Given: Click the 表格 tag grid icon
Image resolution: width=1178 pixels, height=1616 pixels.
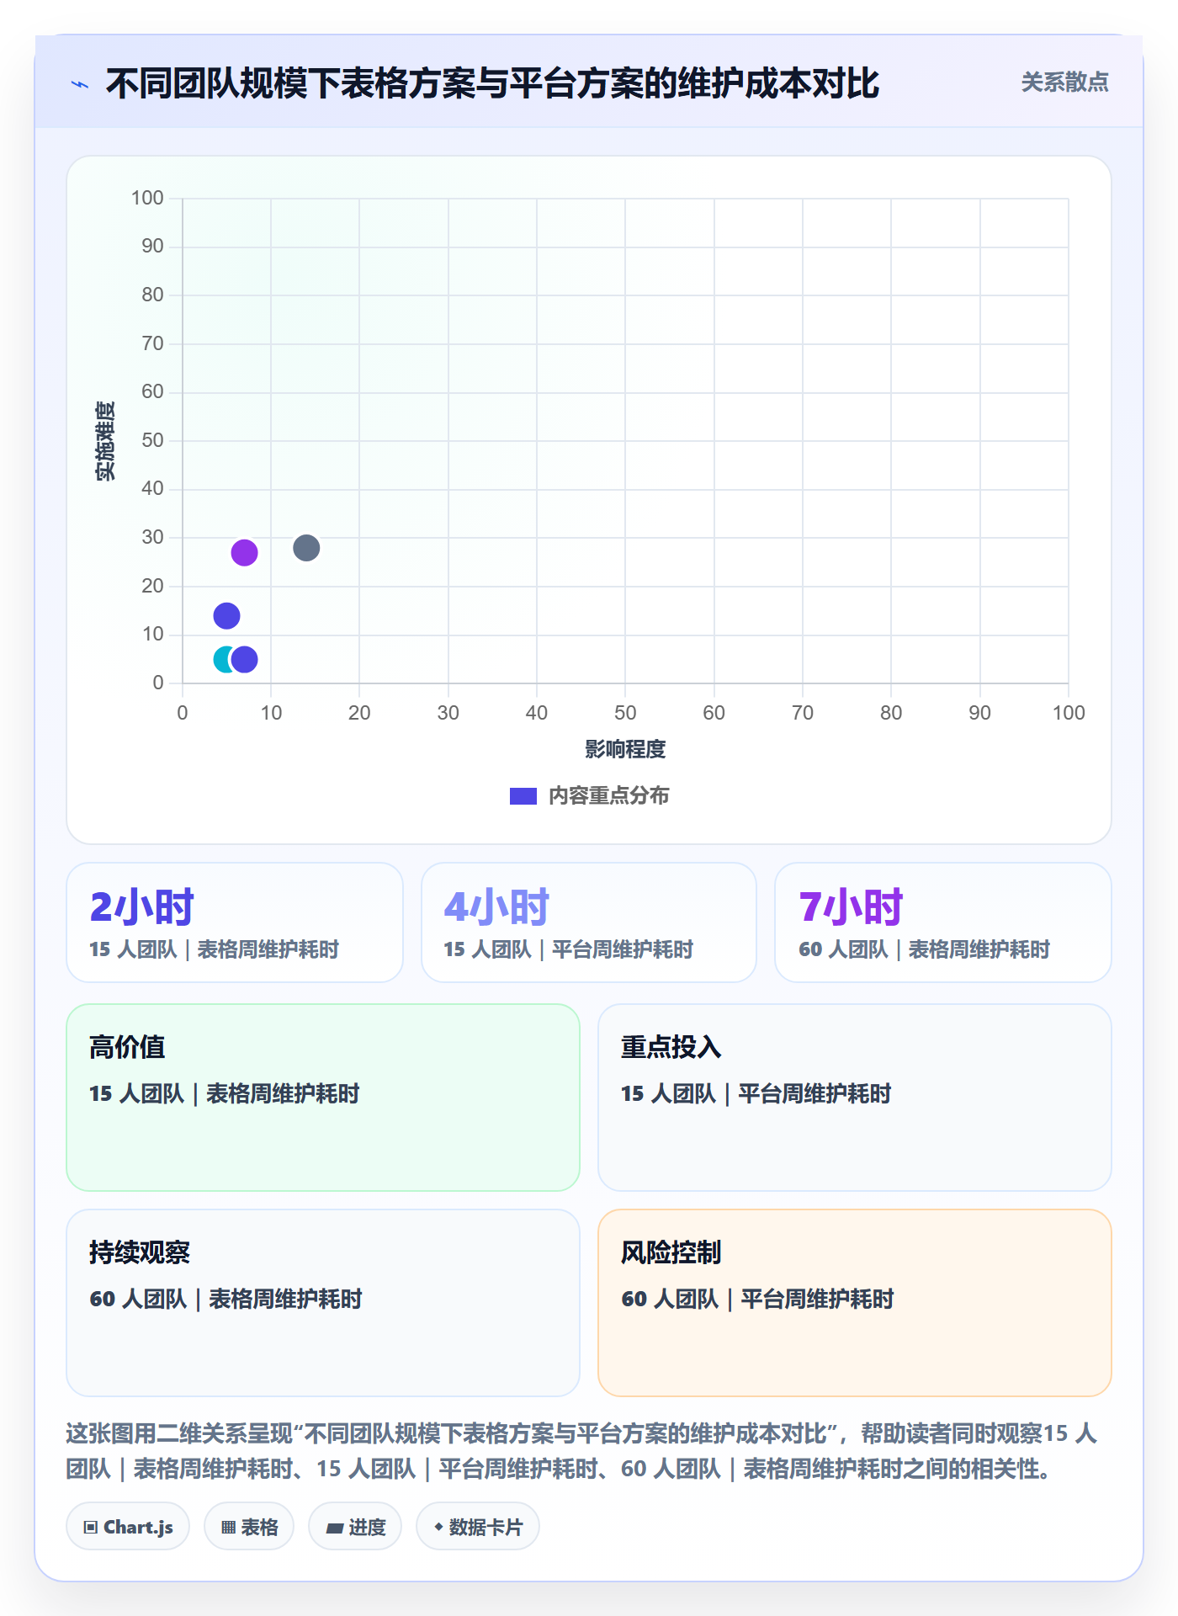Looking at the screenshot, I should 228,1527.
